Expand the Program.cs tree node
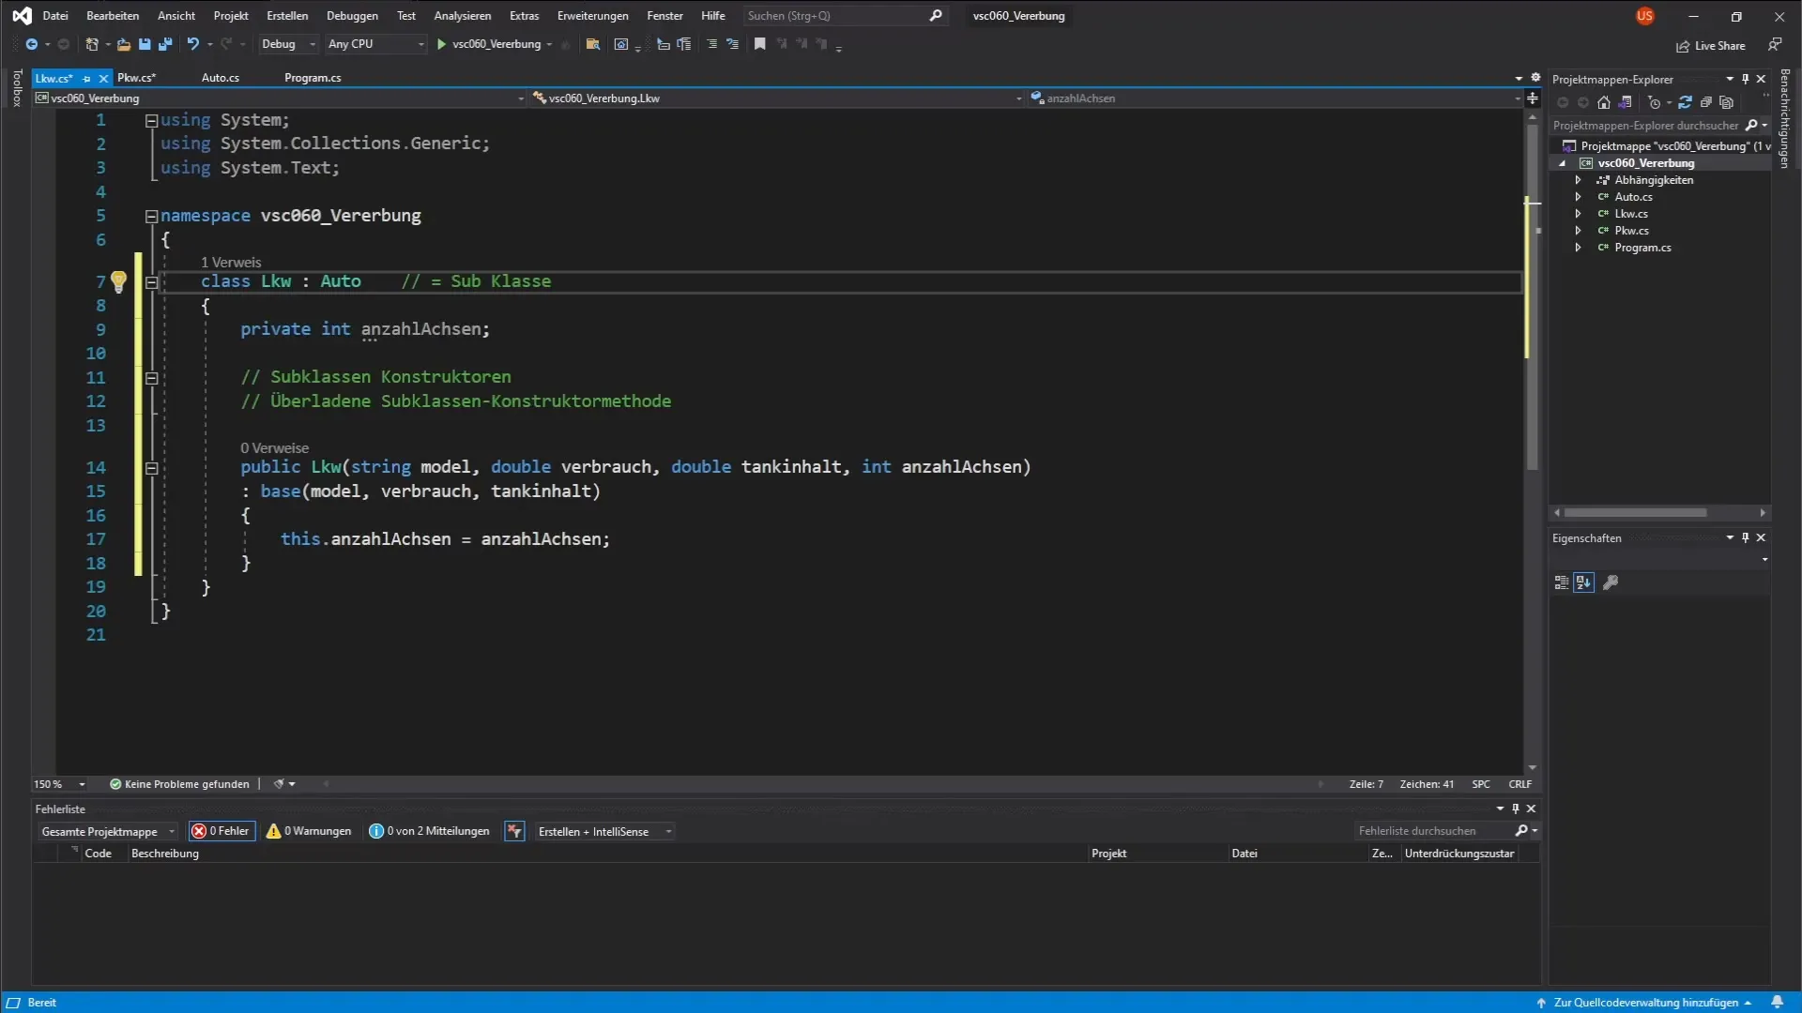This screenshot has width=1802, height=1013. 1579,248
